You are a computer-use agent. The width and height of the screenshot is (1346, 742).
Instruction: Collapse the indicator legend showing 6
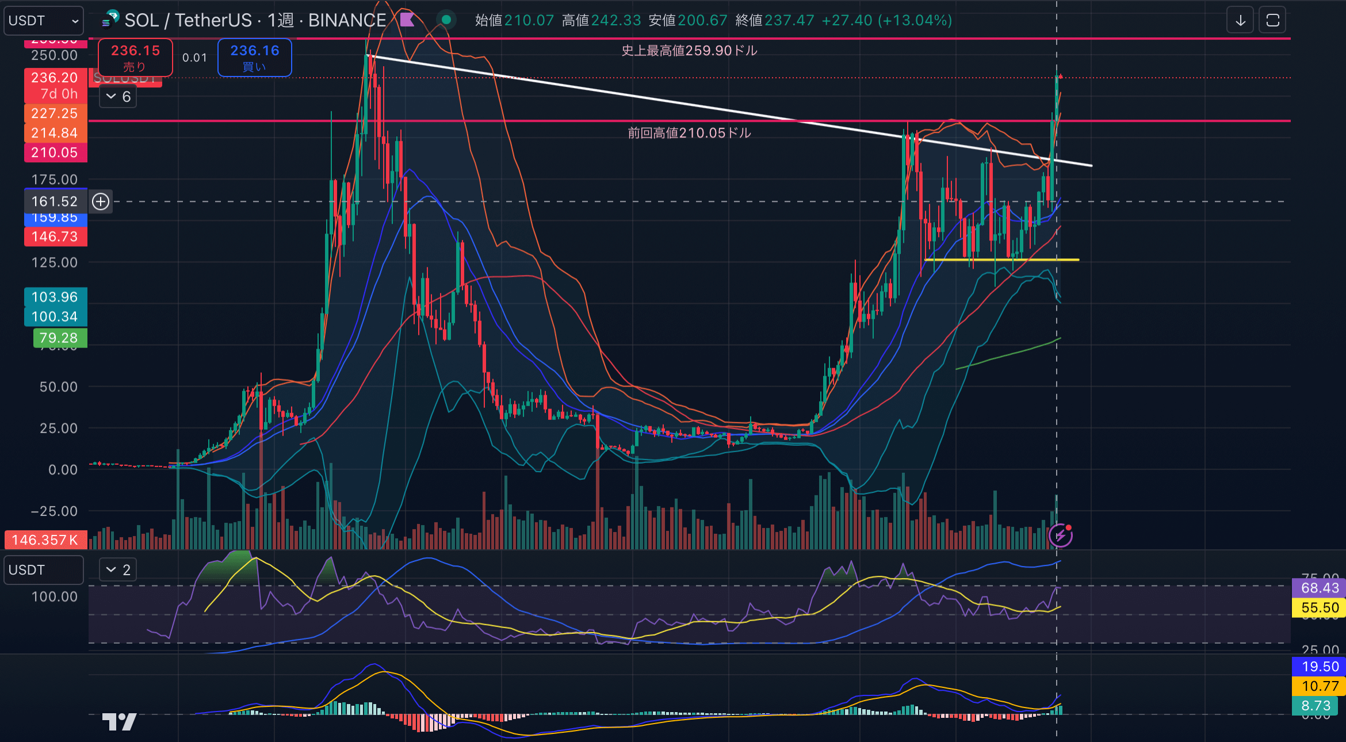pyautogui.click(x=118, y=97)
